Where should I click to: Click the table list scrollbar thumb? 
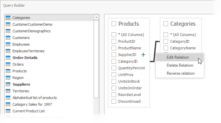coord(96,59)
